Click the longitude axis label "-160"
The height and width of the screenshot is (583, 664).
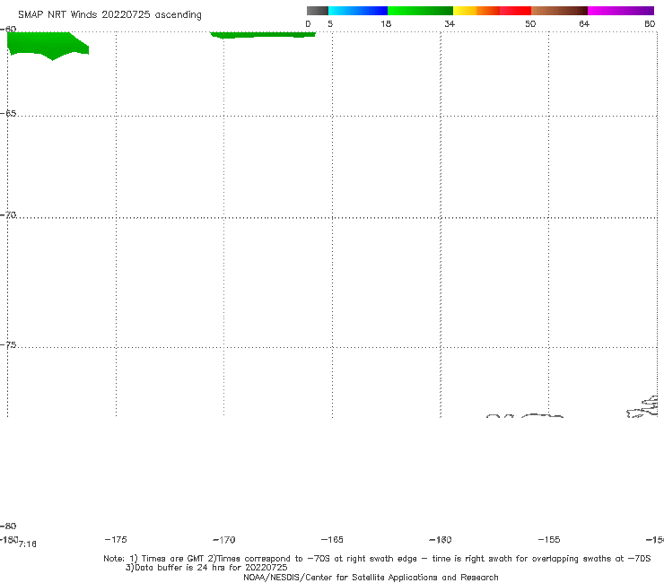pyautogui.click(x=441, y=539)
